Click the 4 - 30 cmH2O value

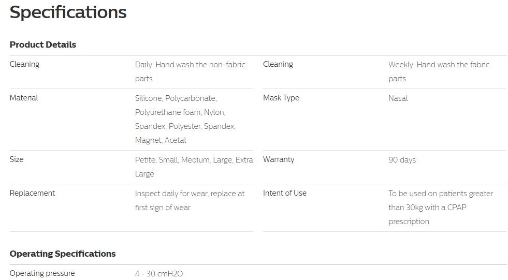pos(159,273)
